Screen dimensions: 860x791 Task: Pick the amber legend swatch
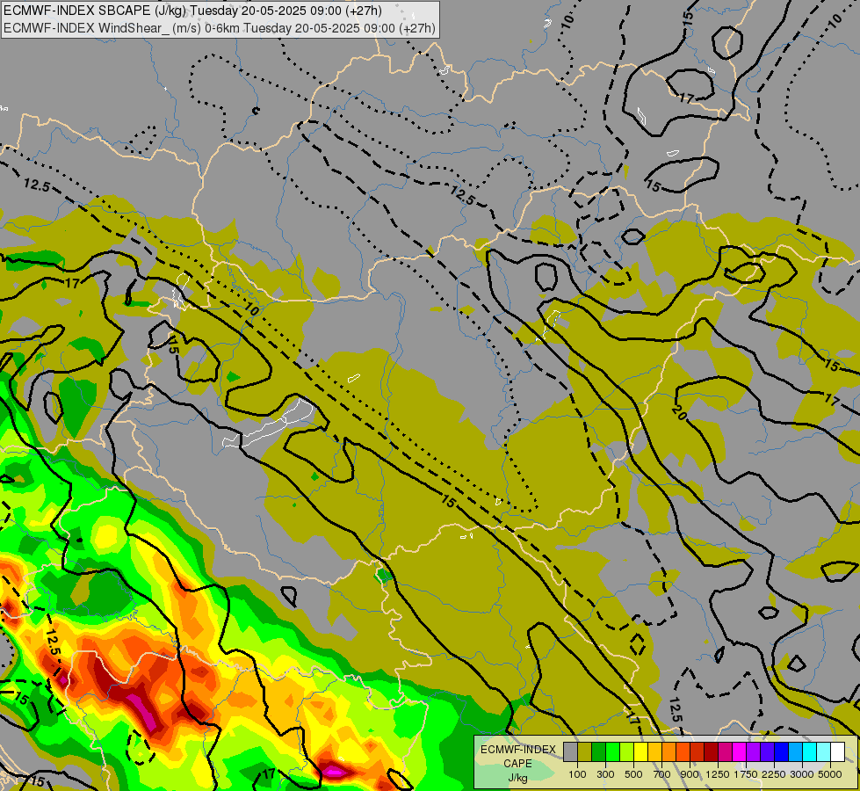654,751
